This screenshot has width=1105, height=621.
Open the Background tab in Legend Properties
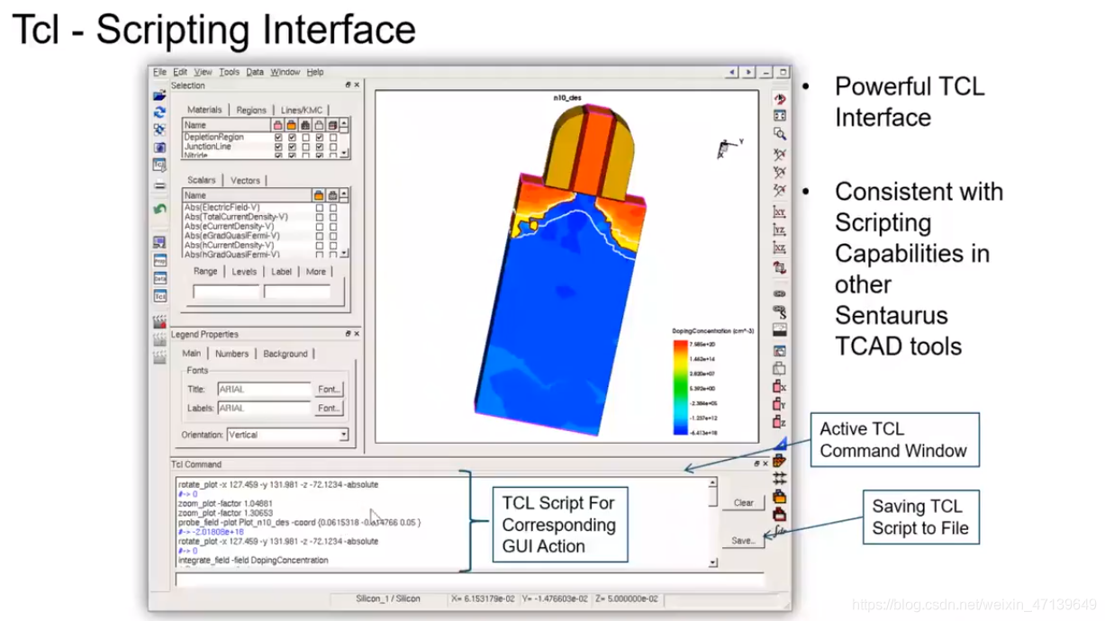[285, 354]
